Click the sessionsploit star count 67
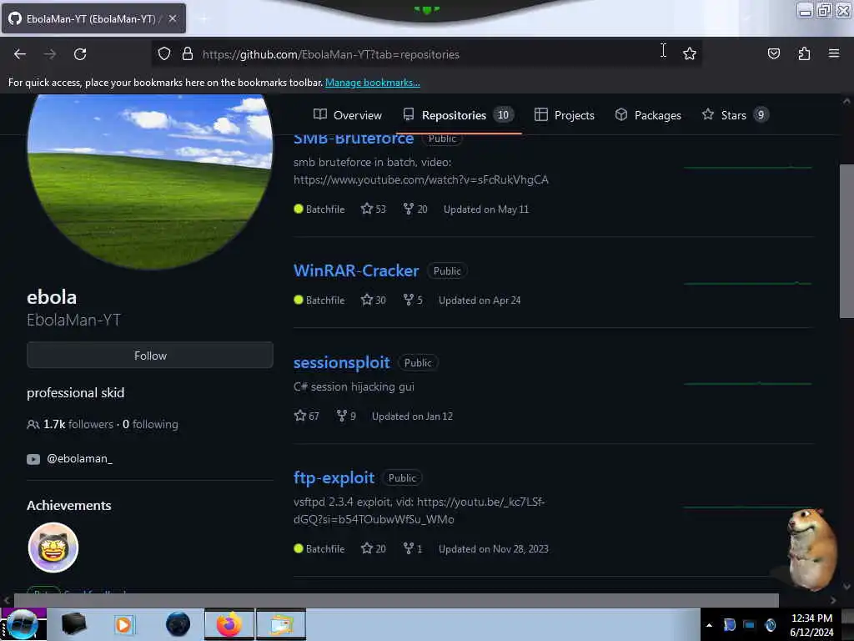The height and width of the screenshot is (641, 854). pyautogui.click(x=307, y=416)
